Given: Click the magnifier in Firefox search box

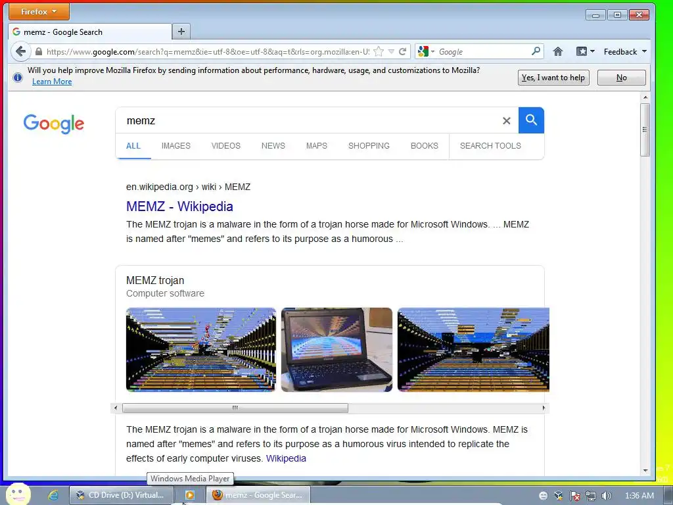Looking at the screenshot, I should (x=536, y=51).
